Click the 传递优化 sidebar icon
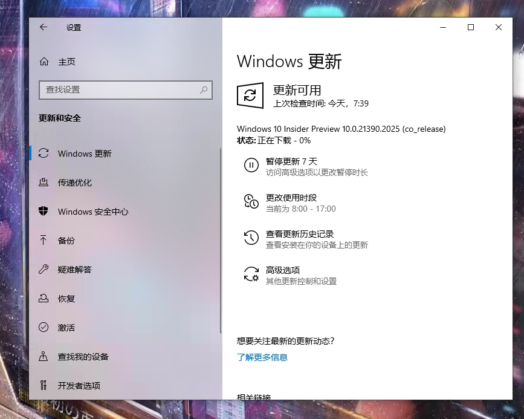 [44, 182]
